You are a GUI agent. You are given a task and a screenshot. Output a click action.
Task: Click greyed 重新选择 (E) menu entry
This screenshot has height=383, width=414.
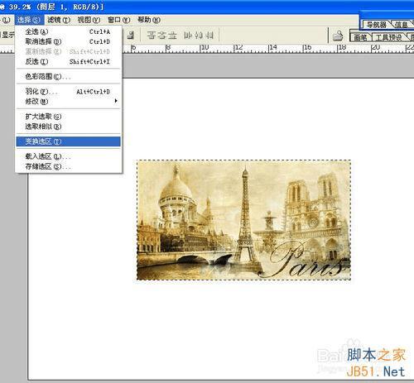(68, 51)
